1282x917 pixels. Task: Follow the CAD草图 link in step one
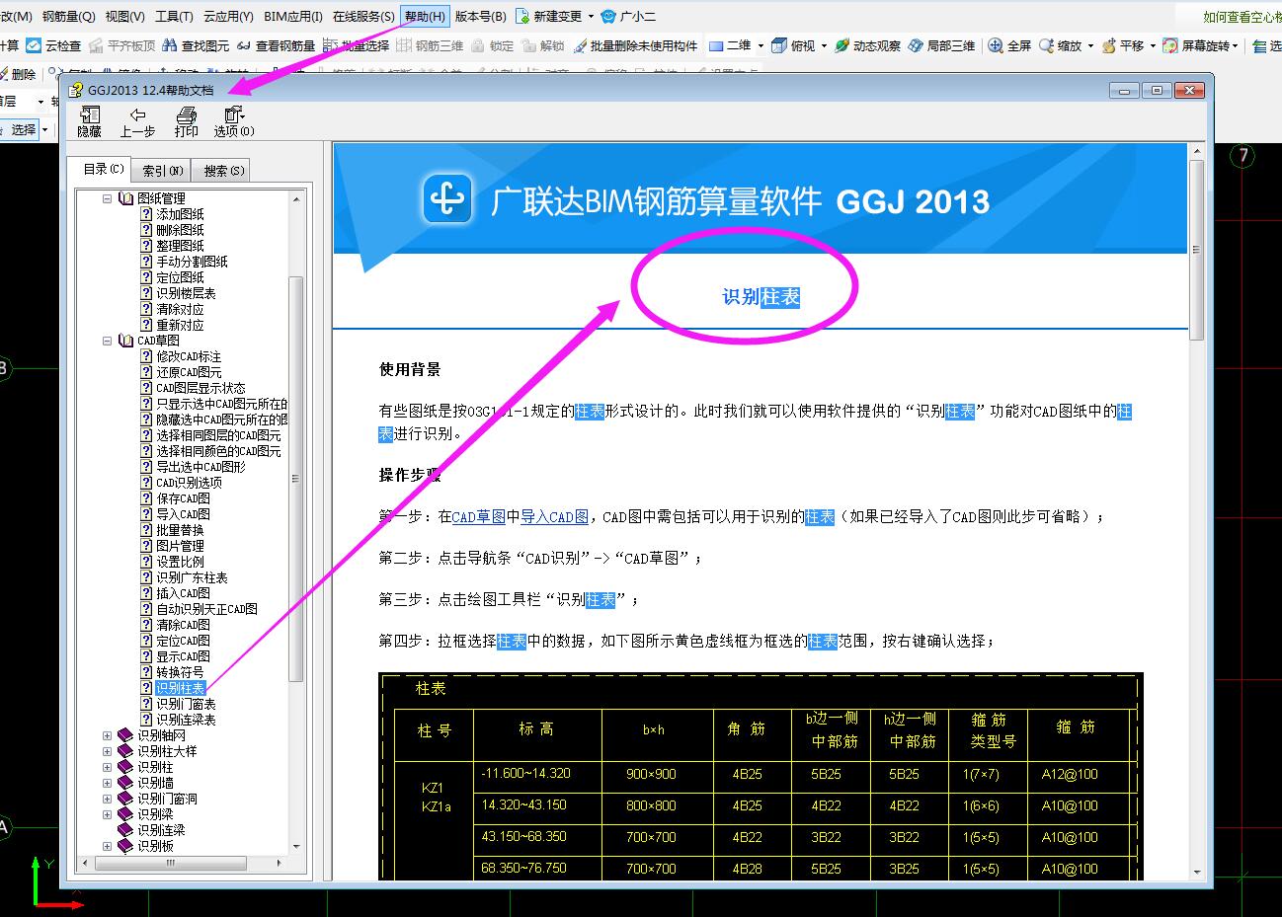(x=479, y=516)
